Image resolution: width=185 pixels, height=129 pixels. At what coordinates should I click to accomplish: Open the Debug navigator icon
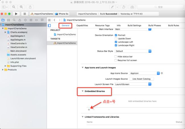click(x=31, y=20)
